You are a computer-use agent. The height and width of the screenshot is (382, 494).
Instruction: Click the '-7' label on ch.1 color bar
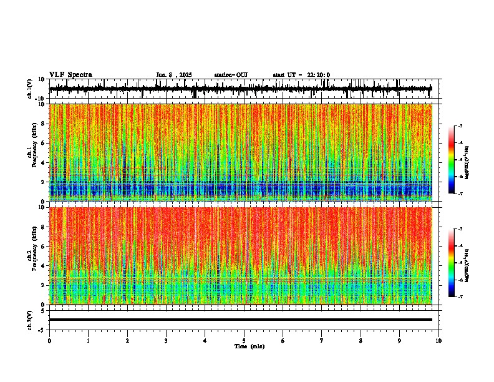(460, 193)
